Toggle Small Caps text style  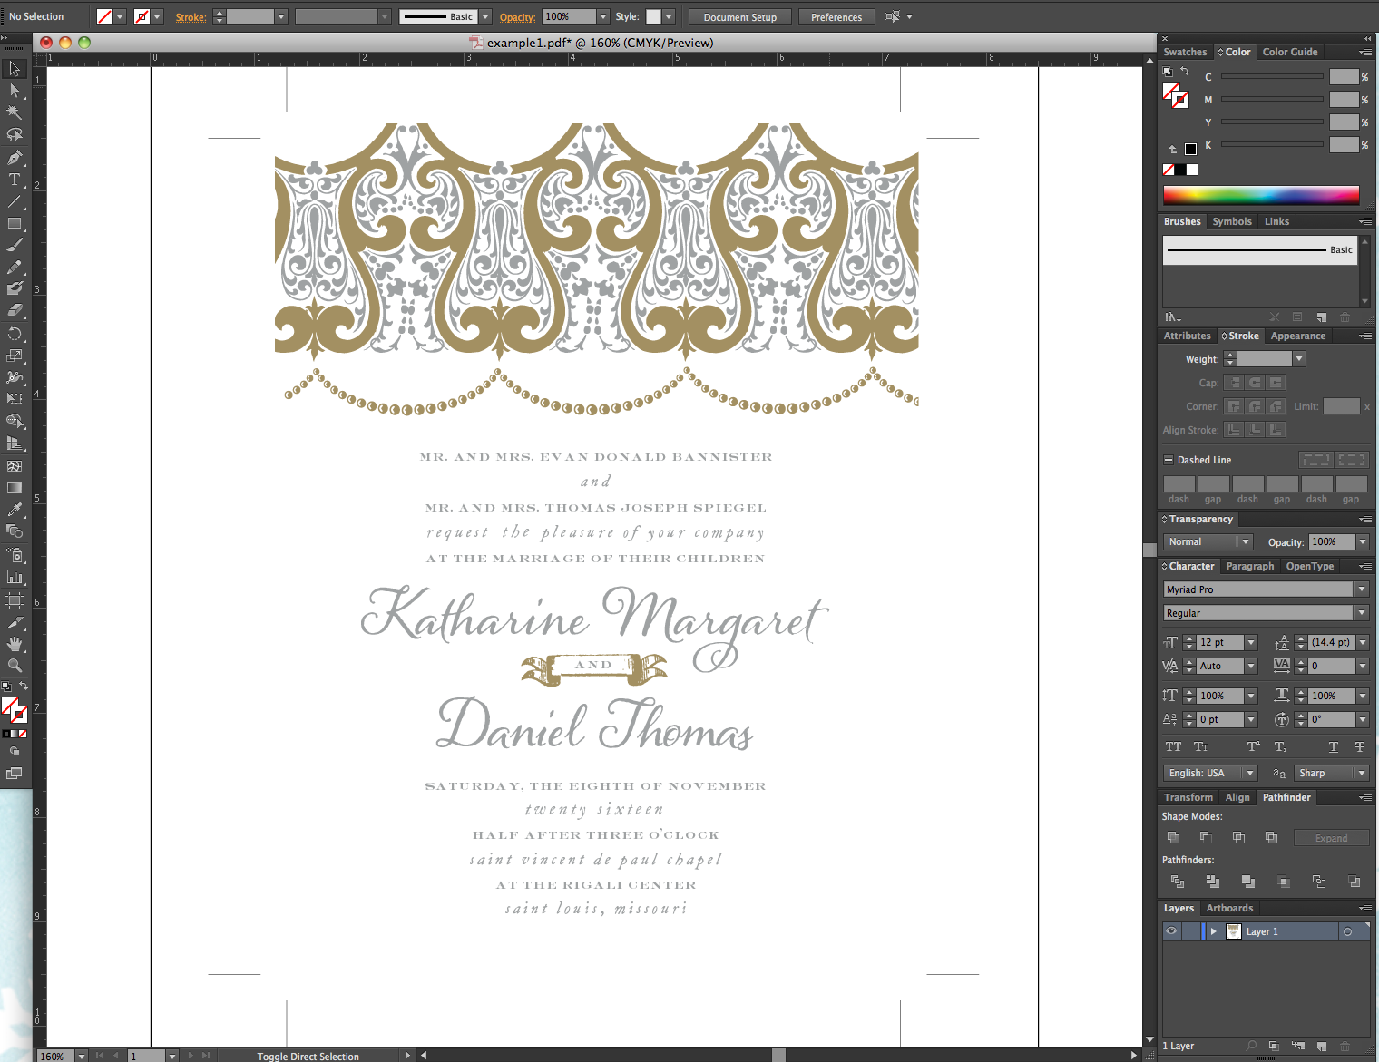(x=1201, y=746)
